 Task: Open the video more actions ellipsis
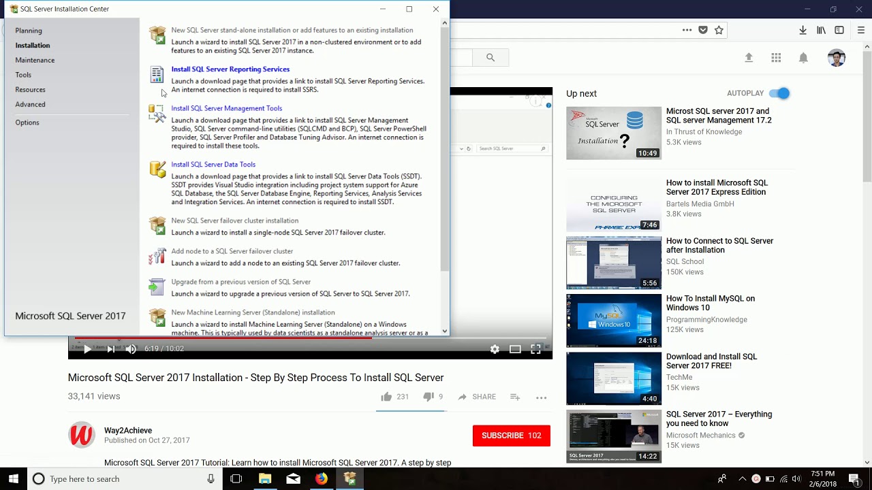point(541,397)
